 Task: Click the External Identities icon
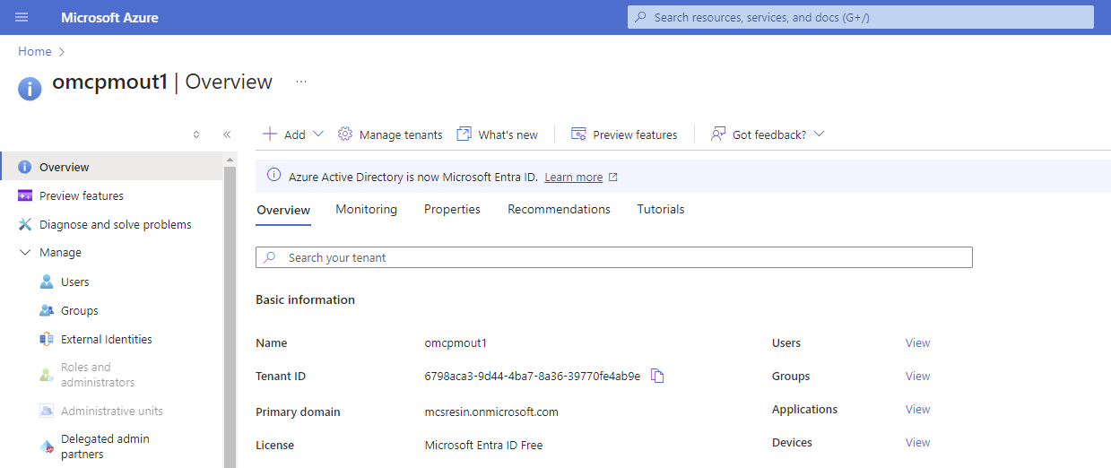pos(47,339)
